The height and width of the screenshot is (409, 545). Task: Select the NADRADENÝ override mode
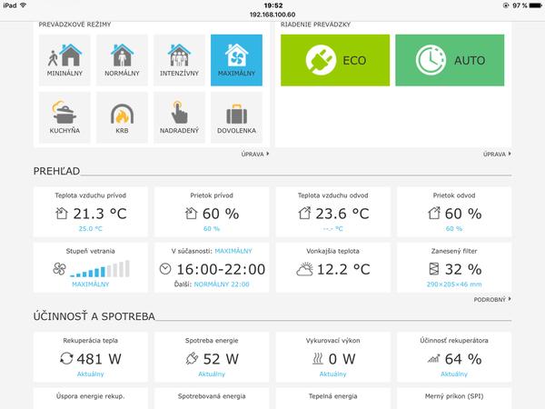[179, 118]
